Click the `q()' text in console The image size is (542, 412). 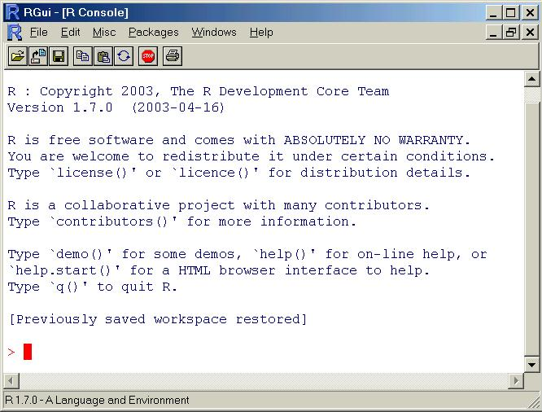(x=69, y=287)
